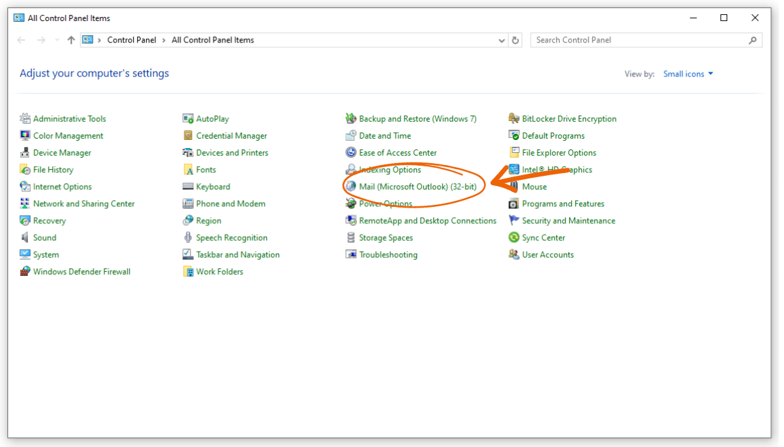
Task: Refresh the Control Panel view
Action: [516, 40]
